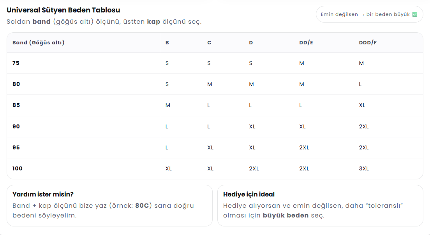The height and width of the screenshot is (235, 430).
Task: Click the D cup column header
Action: pos(251,42)
